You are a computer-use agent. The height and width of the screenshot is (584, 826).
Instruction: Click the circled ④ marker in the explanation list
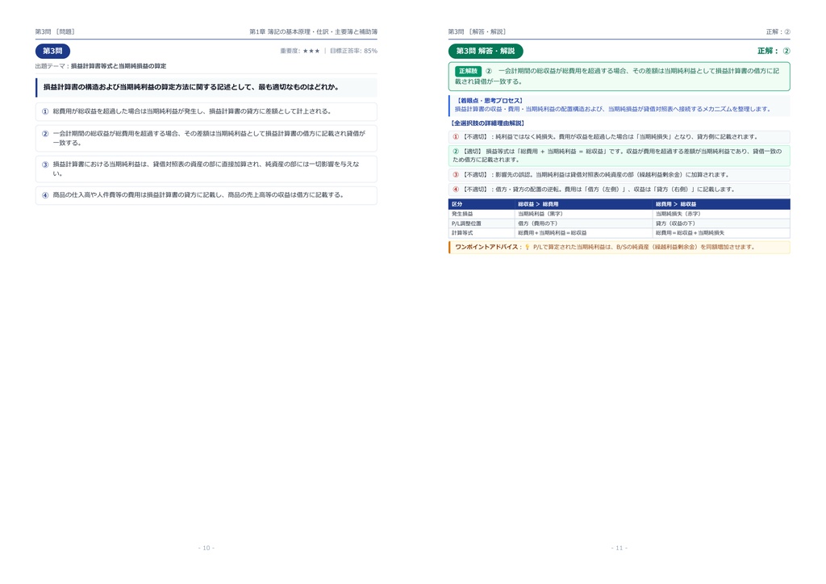point(456,190)
